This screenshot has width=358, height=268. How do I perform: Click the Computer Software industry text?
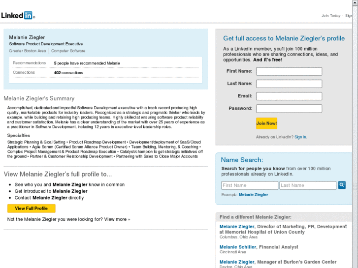(68, 51)
